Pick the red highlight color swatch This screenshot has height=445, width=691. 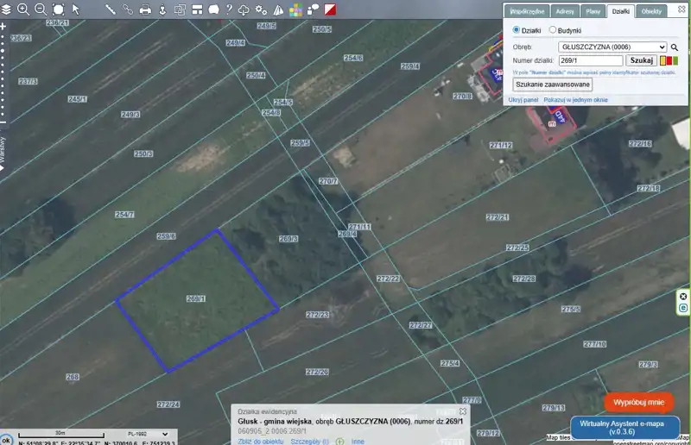(x=669, y=61)
